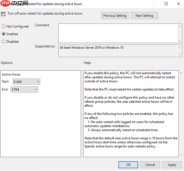This screenshot has width=184, height=171.
Task: Click the down arrow in the Supported on scrollbar
Action: click(x=179, y=54)
